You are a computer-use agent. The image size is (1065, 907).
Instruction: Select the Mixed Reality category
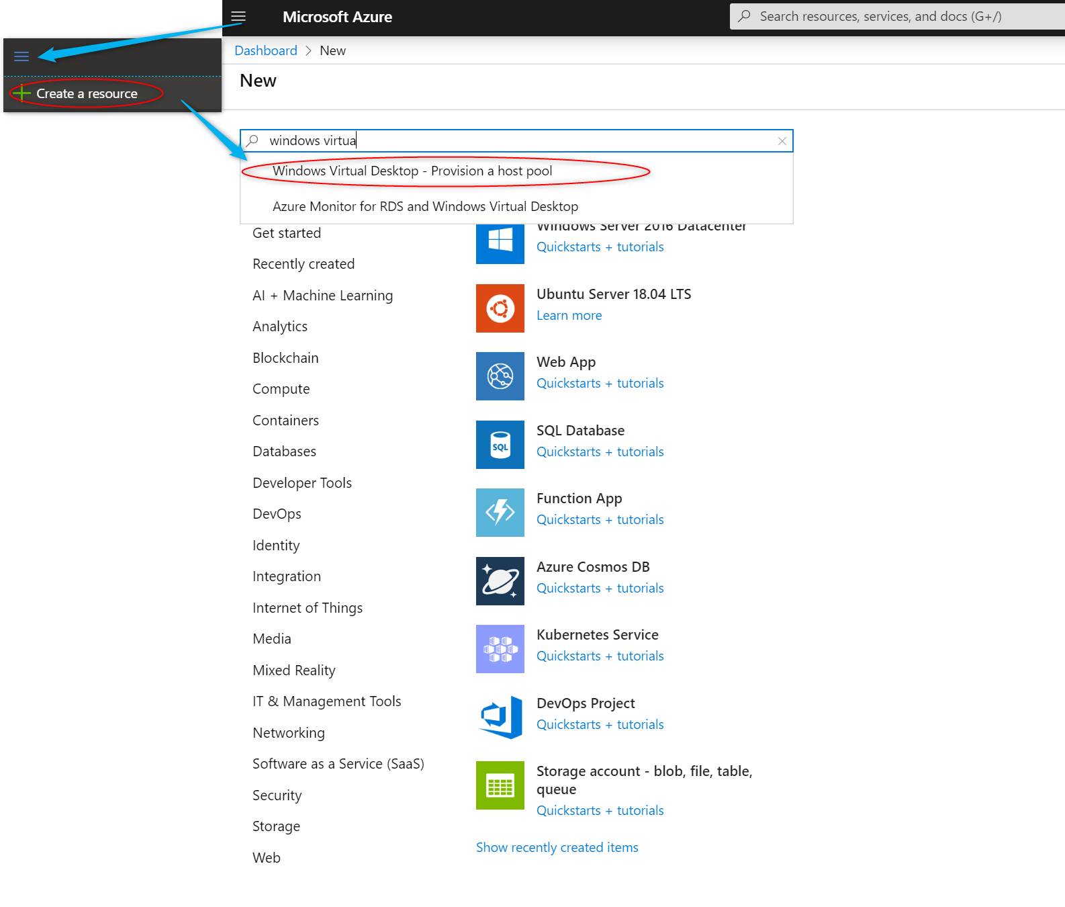click(294, 671)
